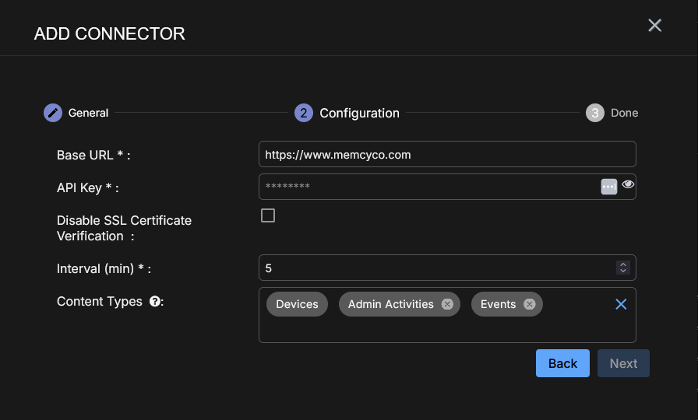Viewport: 698px width, 420px height.
Task: Focus the API Key field
Action: [x=428, y=187]
